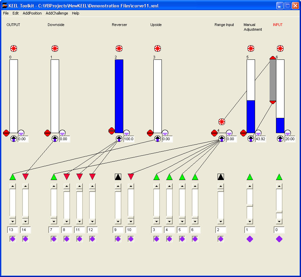Click the red asterisk icon under OUTPUT label
The image size is (301, 277).
click(x=14, y=48)
